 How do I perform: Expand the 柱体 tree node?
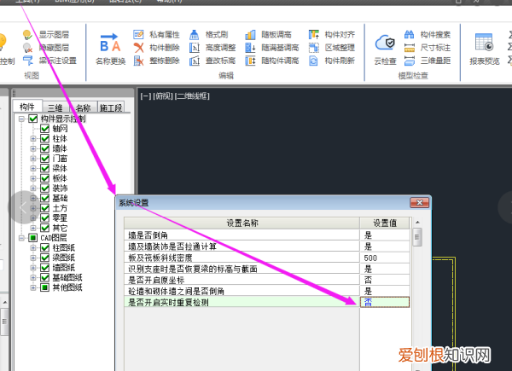33,139
